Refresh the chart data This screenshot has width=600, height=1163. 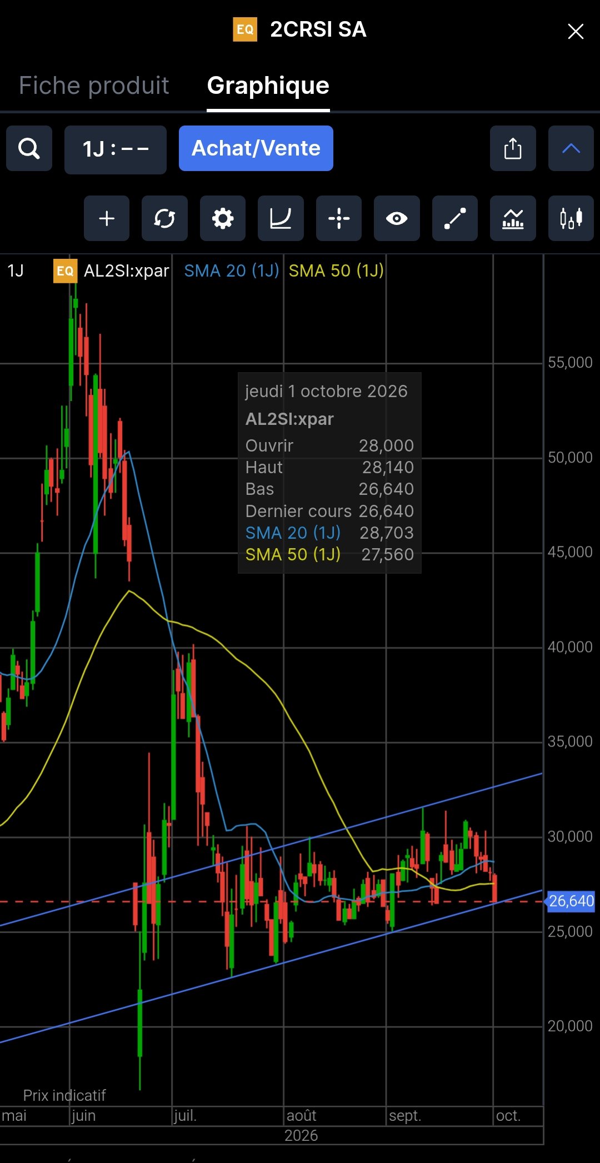click(x=164, y=218)
